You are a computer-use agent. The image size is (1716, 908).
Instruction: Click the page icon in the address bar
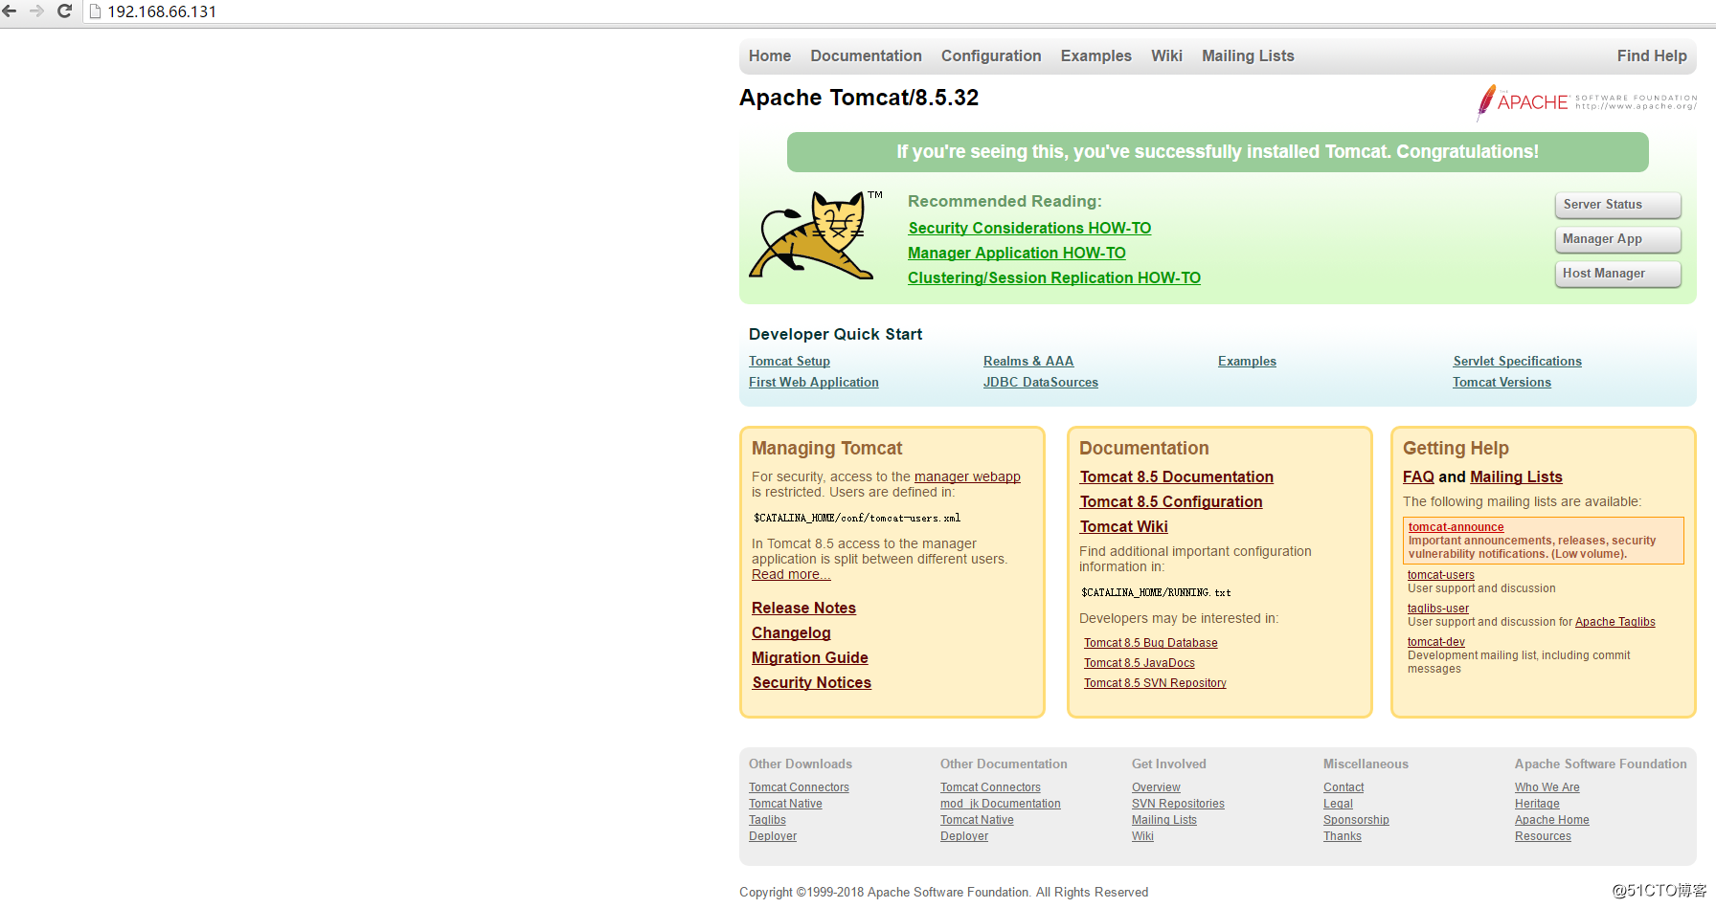95,11
